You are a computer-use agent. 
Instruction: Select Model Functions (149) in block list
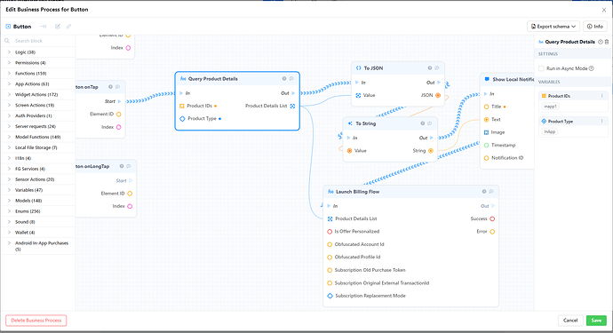point(38,137)
